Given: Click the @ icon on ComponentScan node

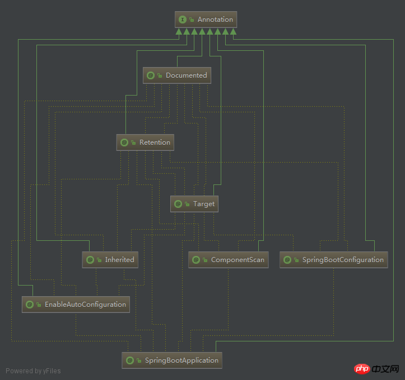Looking at the screenshot, I should click(x=196, y=260).
